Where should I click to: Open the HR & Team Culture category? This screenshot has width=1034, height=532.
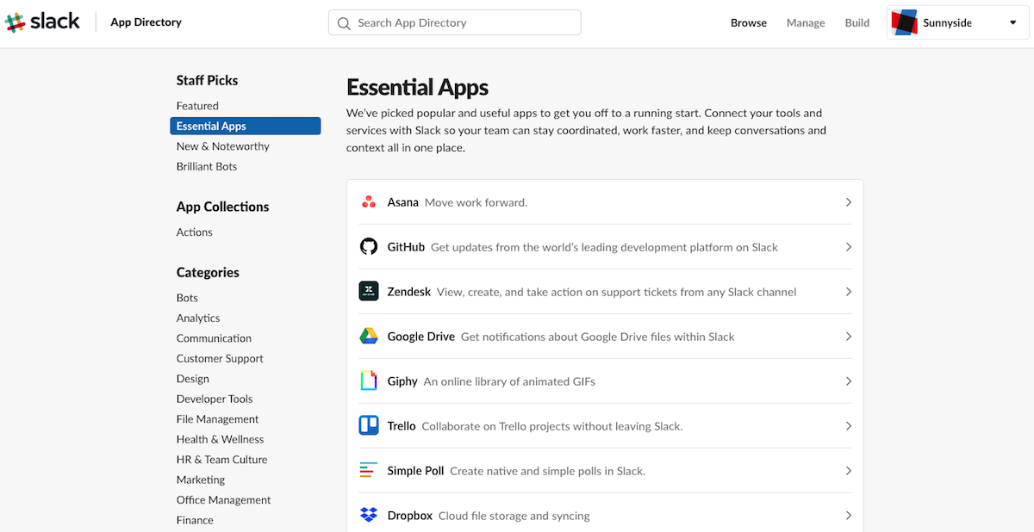point(221,460)
